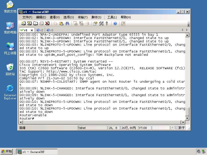Screen dimensions: 207x155
Task: Click Connect in Tab toolbar icon
Action: click(x=35, y=24)
